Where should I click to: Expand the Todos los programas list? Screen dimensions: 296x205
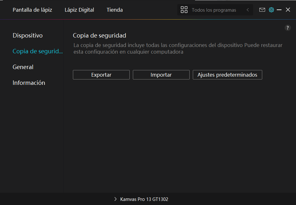pos(214,10)
